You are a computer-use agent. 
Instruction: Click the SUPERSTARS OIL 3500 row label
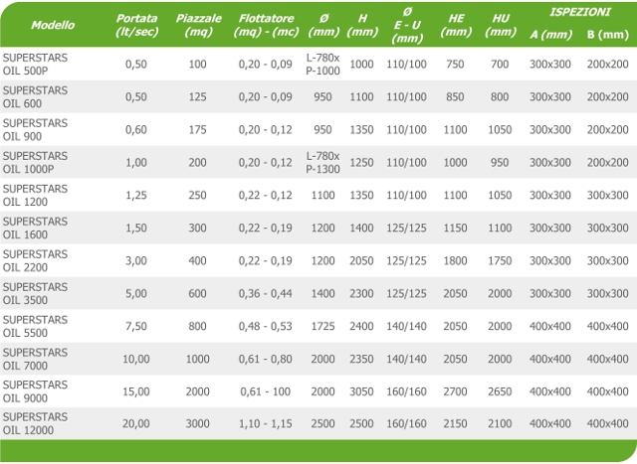pos(35,294)
